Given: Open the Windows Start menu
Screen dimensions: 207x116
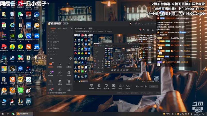Looking at the screenshot, I should 2,114.
